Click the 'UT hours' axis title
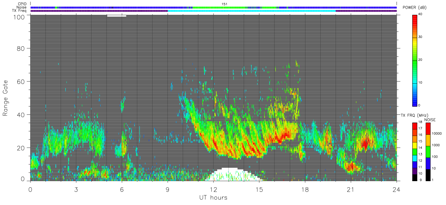Viewport: 446px width, 205px height. coord(213,198)
